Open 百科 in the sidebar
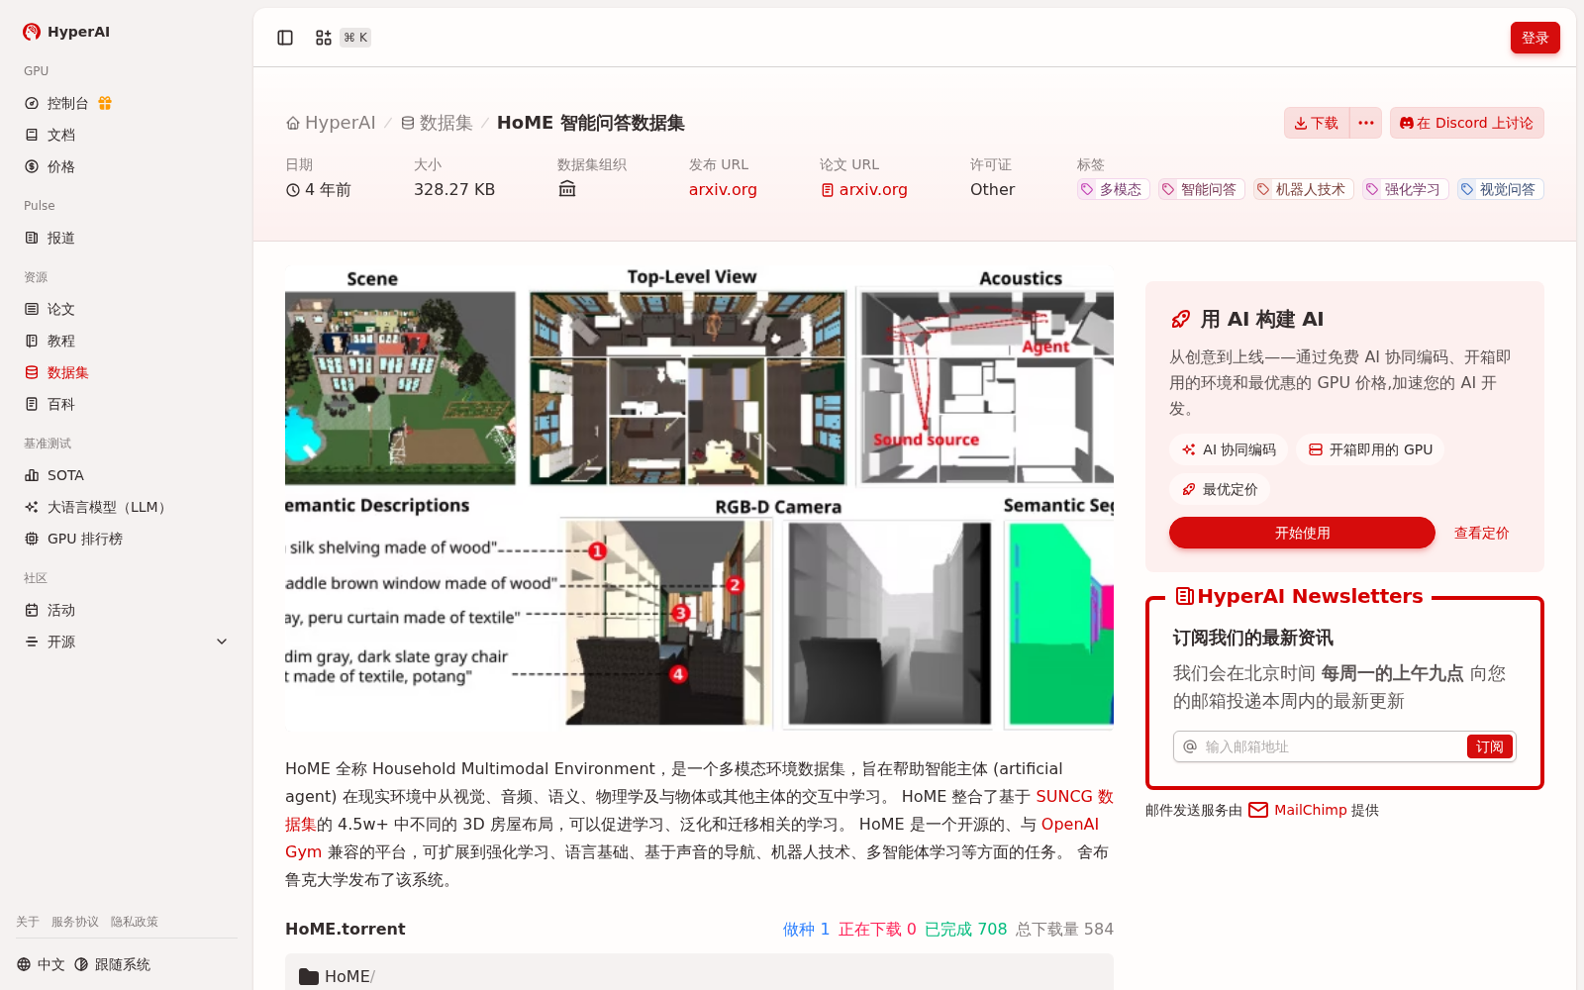 pos(127,404)
